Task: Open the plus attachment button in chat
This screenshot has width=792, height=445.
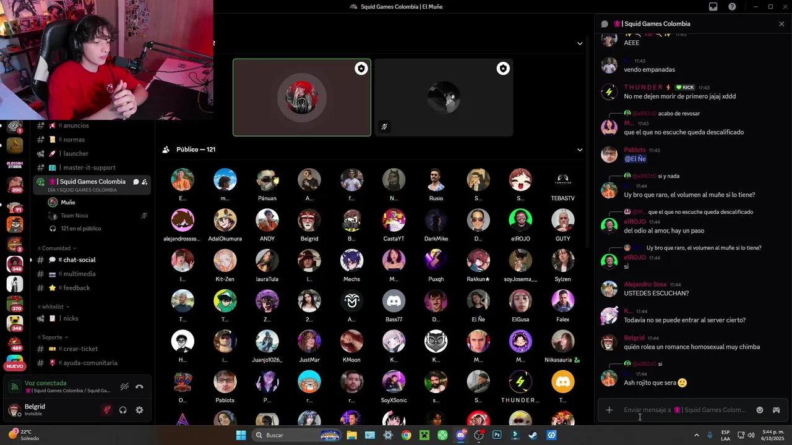Action: point(609,410)
